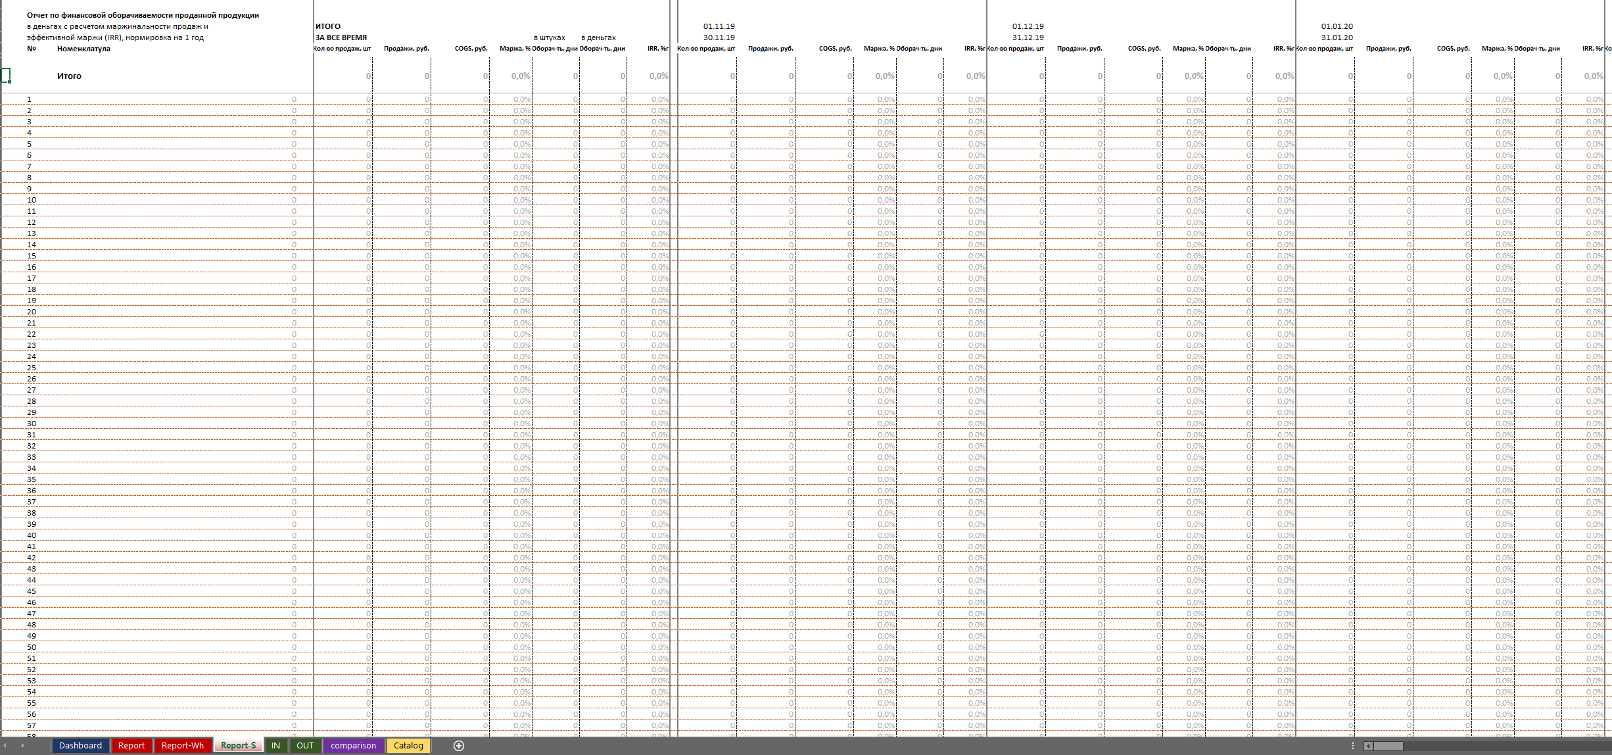
Task: Click the 'Итого' row label
Action: pyautogui.click(x=69, y=76)
